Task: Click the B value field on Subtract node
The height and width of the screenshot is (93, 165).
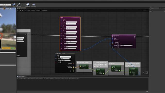Action: tap(101, 72)
